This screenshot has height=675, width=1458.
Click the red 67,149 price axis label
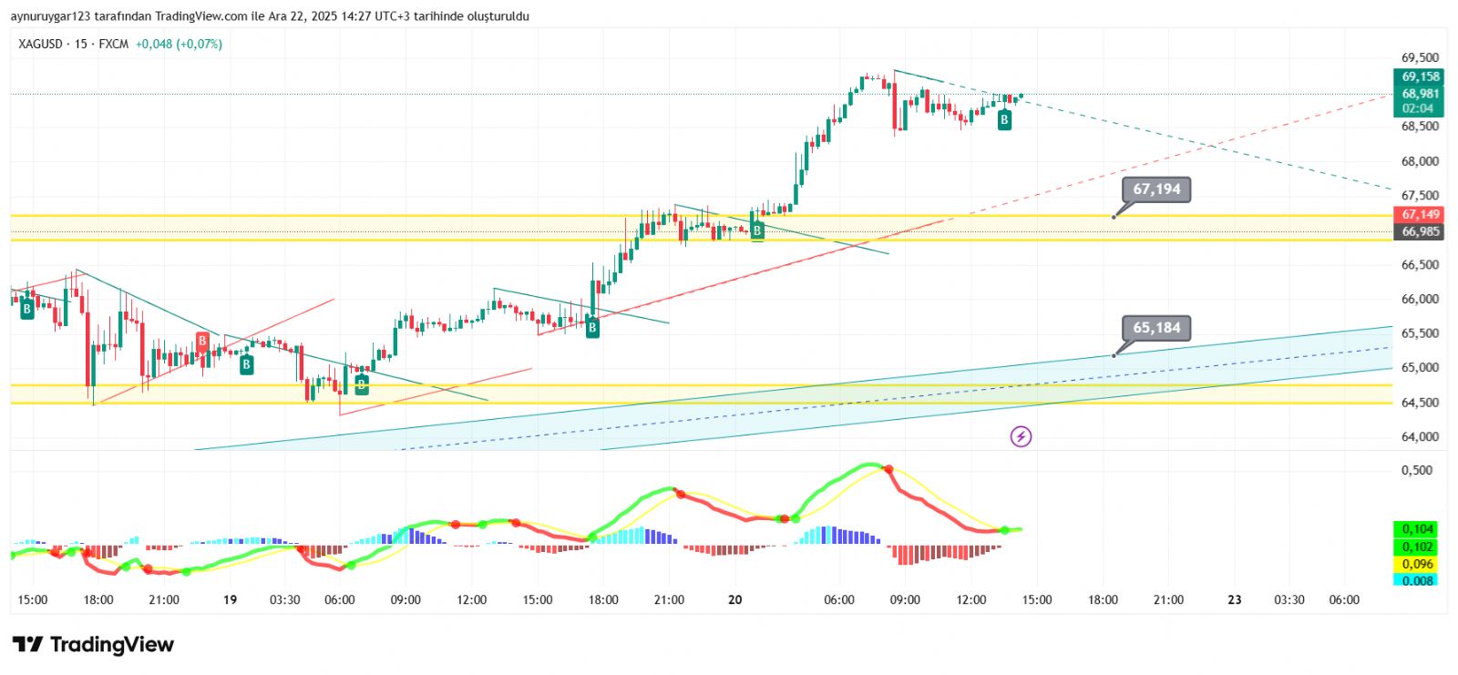pos(1420,215)
